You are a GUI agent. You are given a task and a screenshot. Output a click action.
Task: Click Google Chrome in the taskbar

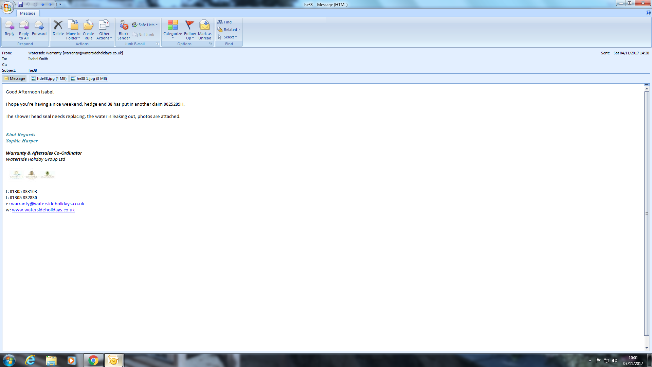[x=93, y=360]
